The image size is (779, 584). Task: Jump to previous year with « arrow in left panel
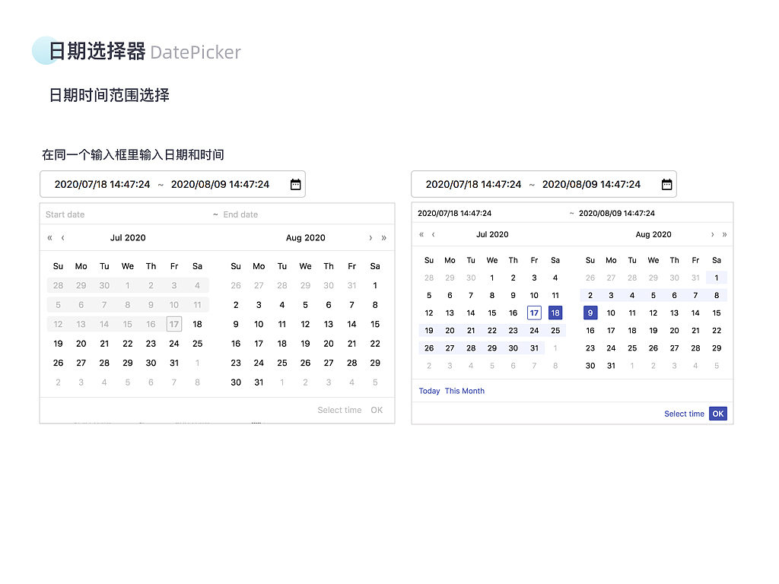(49, 237)
